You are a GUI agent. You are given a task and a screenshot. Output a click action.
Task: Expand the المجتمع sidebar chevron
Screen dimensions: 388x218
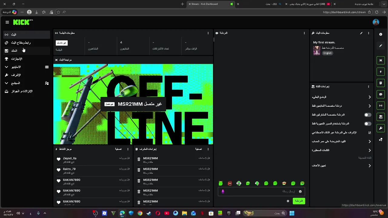(x=6, y=83)
